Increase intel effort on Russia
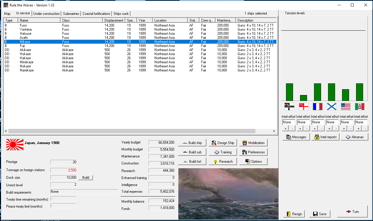Image resolution: width=373 pixels, height=221 pixels. click(x=329, y=128)
